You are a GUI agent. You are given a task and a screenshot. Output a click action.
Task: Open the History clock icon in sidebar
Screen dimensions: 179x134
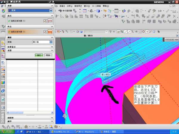(3, 107)
